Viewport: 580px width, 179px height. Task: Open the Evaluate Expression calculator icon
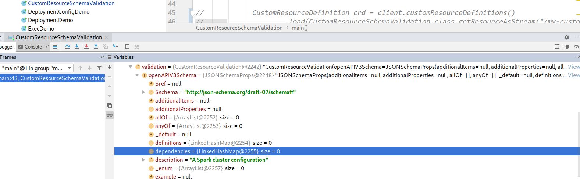[x=127, y=47]
